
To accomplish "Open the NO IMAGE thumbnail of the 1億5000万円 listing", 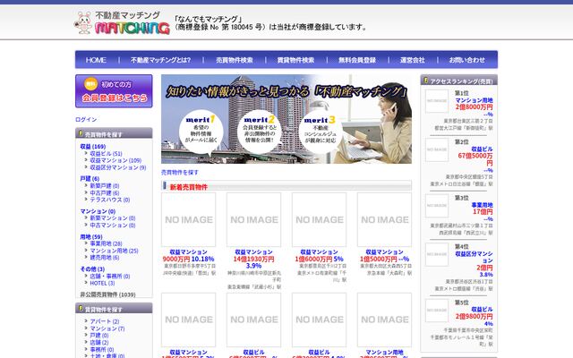I will point(385,219).
